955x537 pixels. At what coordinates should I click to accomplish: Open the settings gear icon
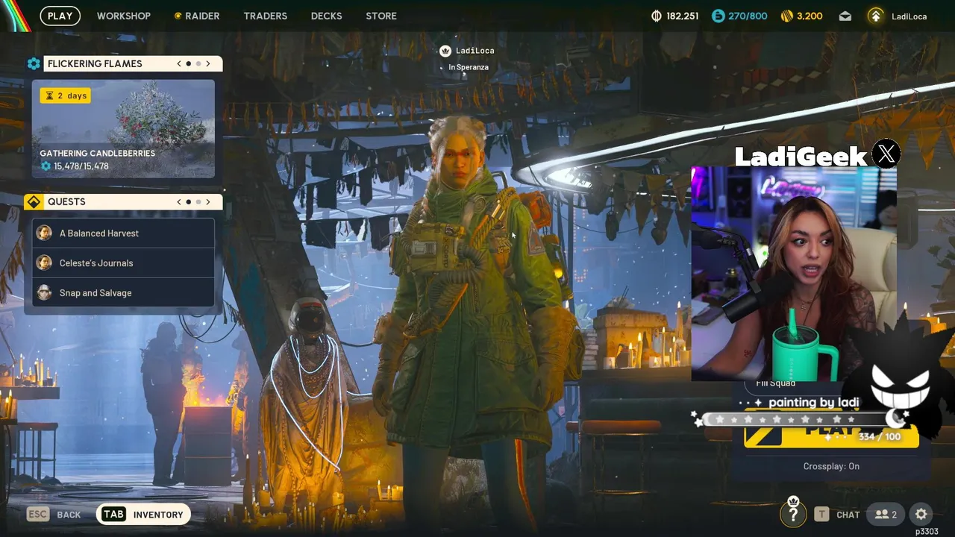[x=921, y=515]
